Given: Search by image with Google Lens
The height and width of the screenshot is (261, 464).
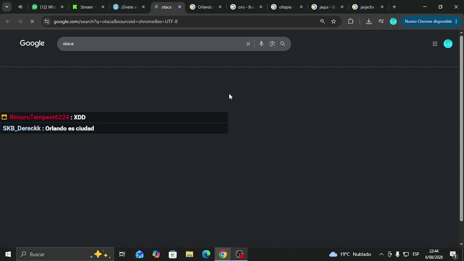Looking at the screenshot, I should point(272,43).
